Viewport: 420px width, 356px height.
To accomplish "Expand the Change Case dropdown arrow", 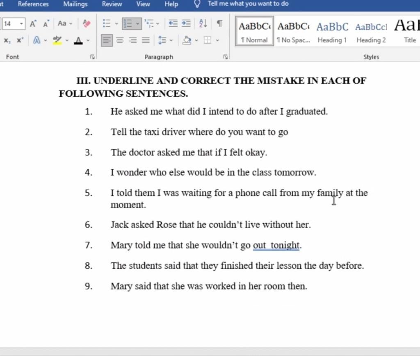I will click(71, 24).
